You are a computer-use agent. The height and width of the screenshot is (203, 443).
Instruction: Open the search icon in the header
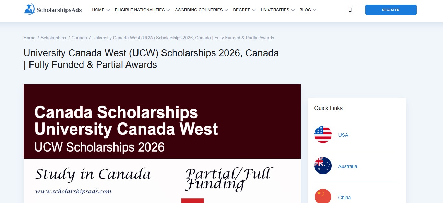coord(350,10)
